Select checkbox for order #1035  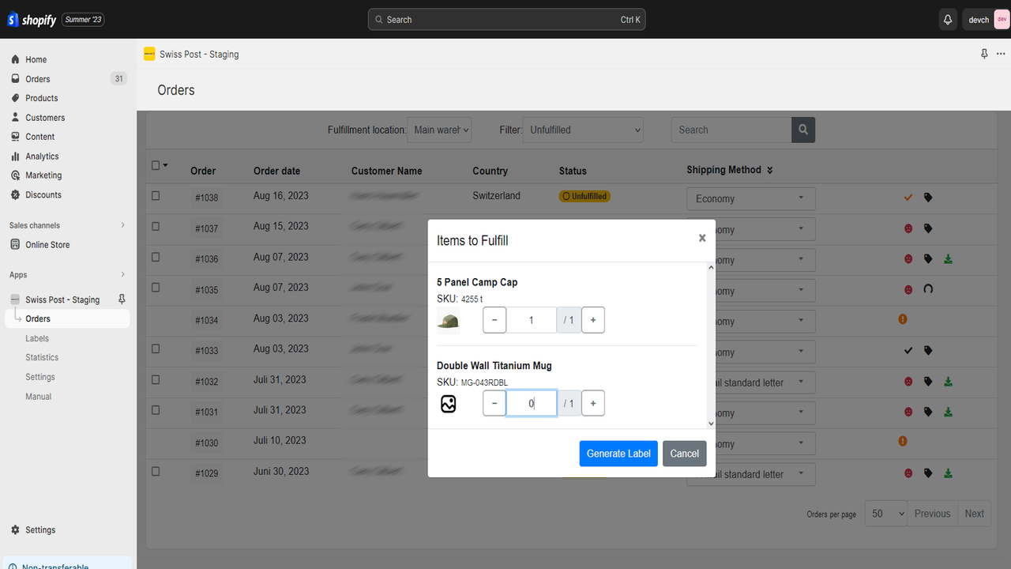coord(156,287)
